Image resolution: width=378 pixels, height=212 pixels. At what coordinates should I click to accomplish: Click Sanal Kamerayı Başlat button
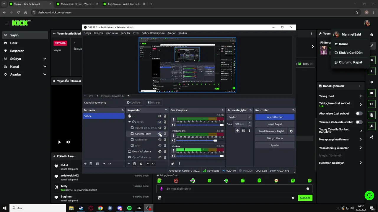click(x=271, y=131)
